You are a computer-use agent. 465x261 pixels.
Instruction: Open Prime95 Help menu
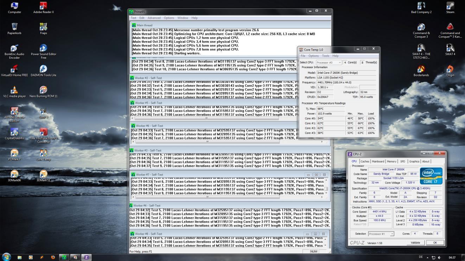click(195, 18)
